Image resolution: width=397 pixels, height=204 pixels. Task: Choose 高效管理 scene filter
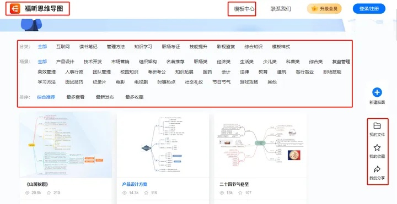click(x=46, y=72)
